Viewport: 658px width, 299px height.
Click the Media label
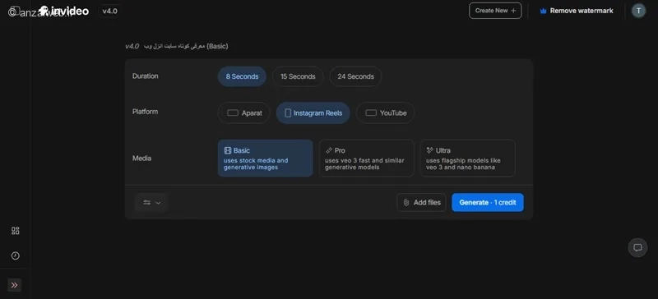(141, 158)
